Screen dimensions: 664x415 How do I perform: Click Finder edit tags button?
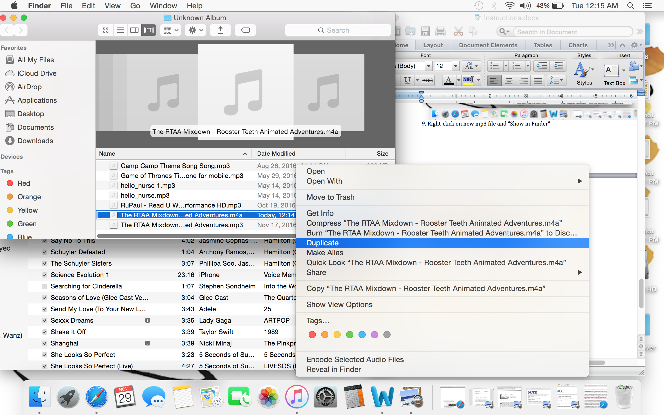tap(245, 30)
